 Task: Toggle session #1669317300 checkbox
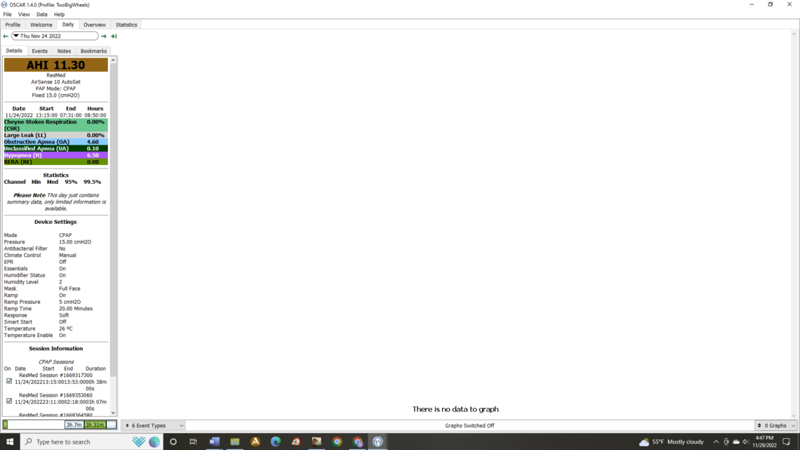click(x=9, y=381)
